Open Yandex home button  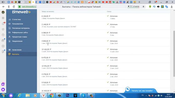click(x=9, y=7)
